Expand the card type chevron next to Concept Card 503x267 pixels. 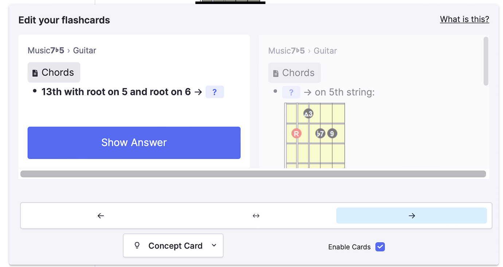click(214, 246)
